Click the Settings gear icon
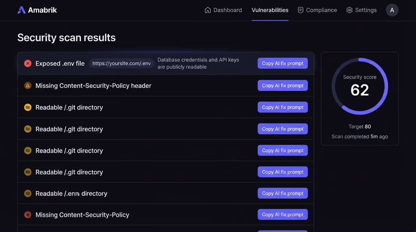Screen dimensions: 416x232 [x=349, y=10]
